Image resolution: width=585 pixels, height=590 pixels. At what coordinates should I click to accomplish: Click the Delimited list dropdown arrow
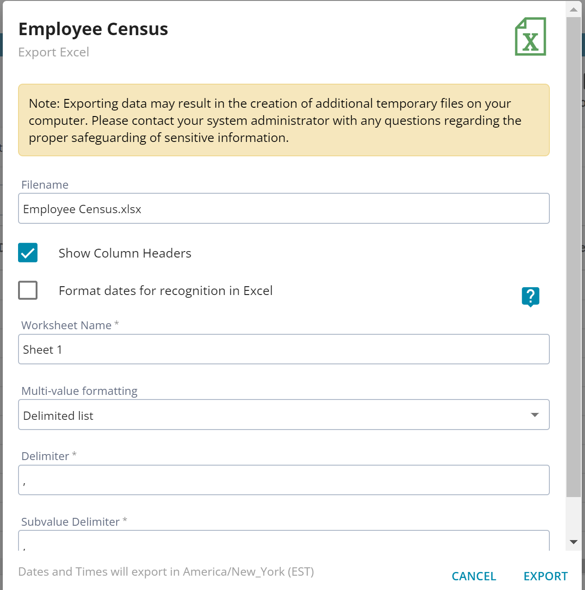click(x=535, y=415)
